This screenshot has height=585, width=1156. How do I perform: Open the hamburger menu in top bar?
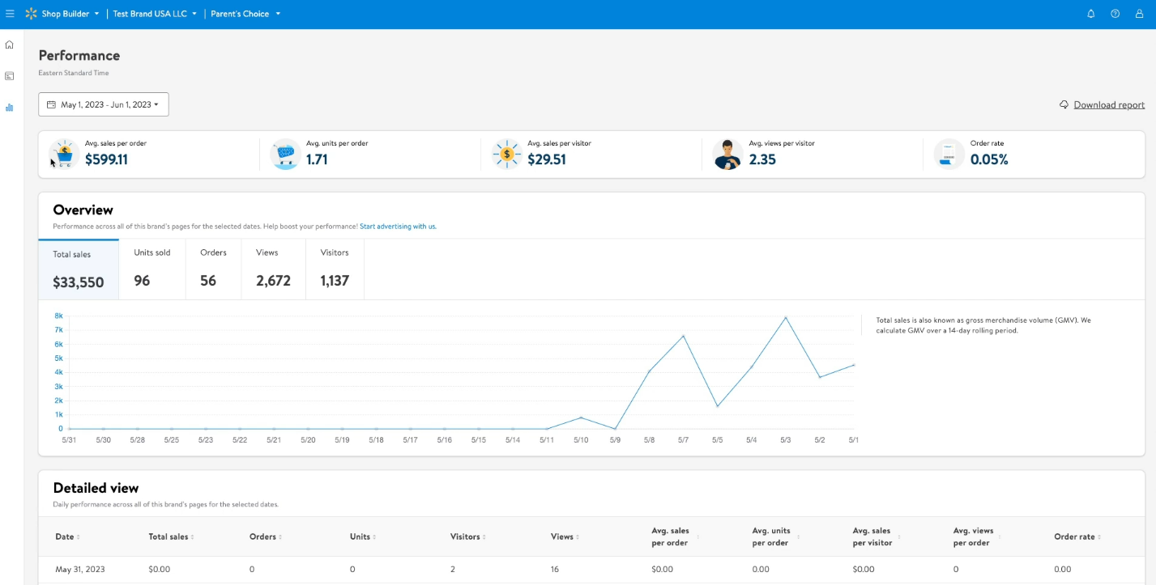(10, 14)
